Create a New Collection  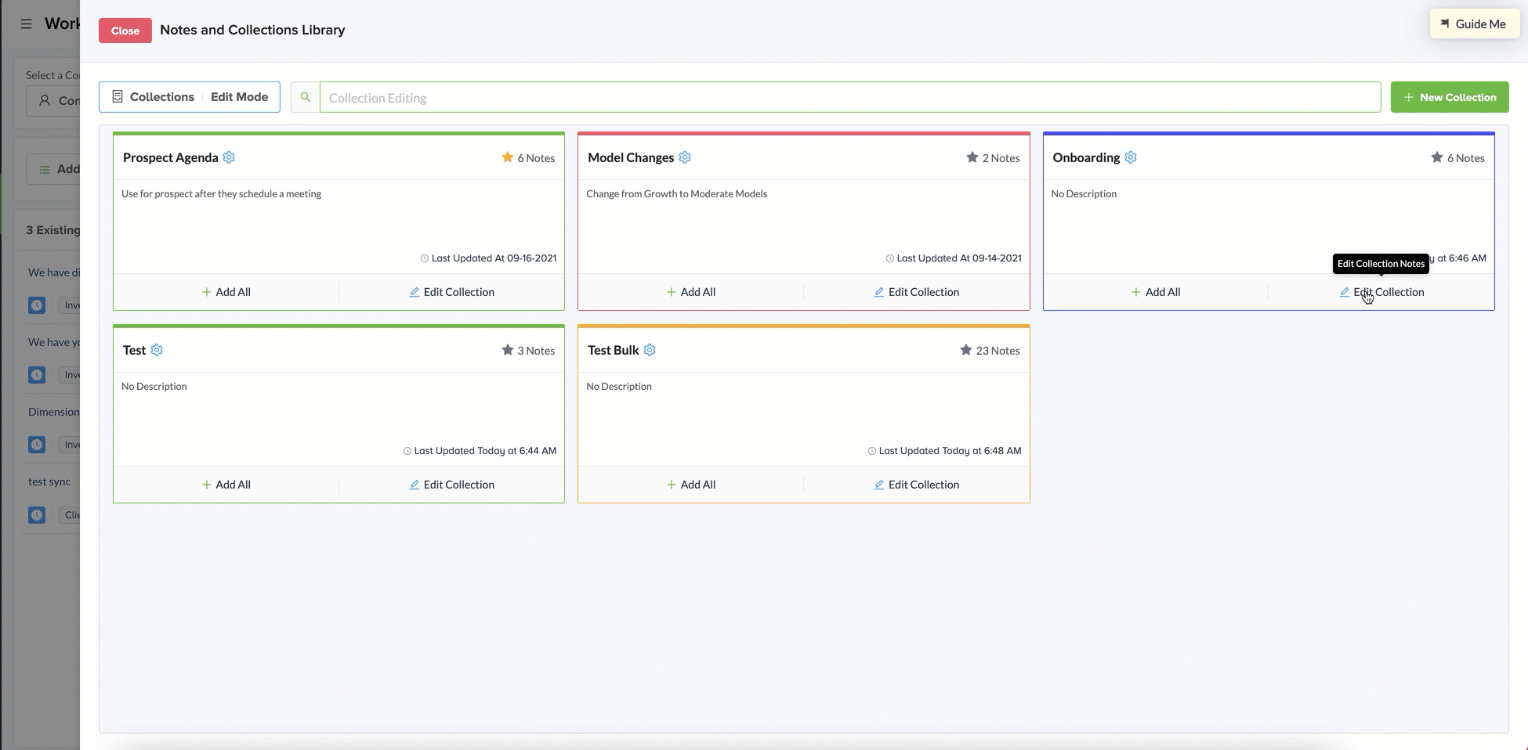pos(1450,97)
